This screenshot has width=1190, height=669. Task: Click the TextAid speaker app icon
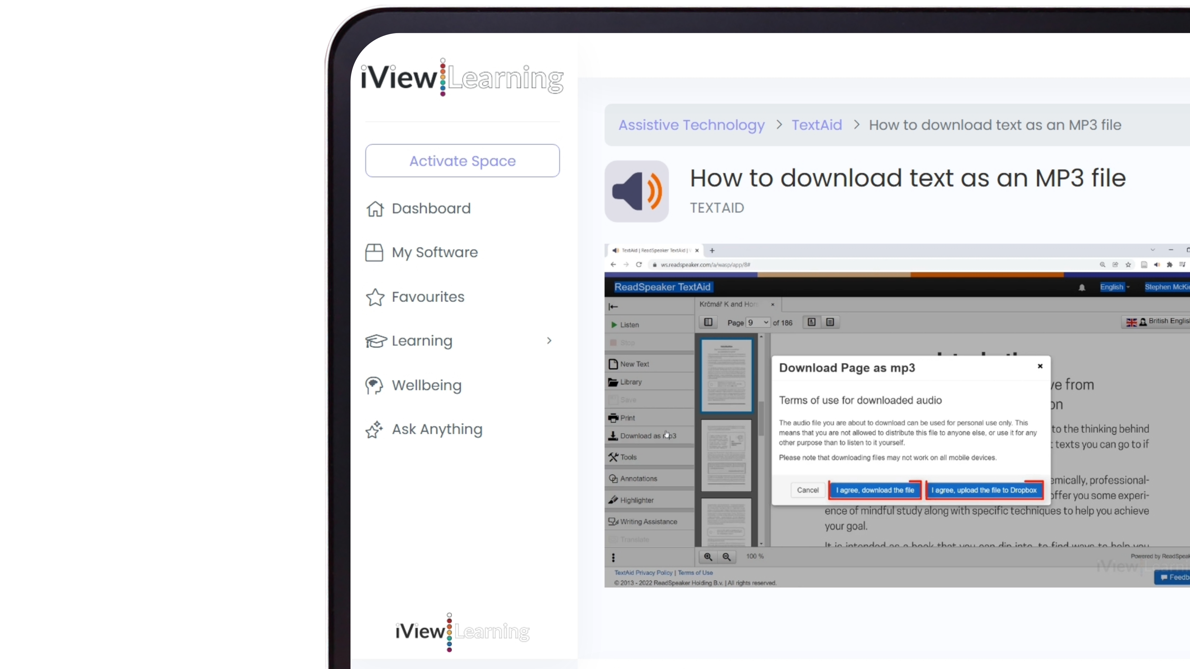[x=637, y=191]
